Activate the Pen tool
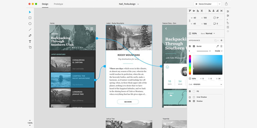Screen dimensions: 257x128 click(30, 36)
